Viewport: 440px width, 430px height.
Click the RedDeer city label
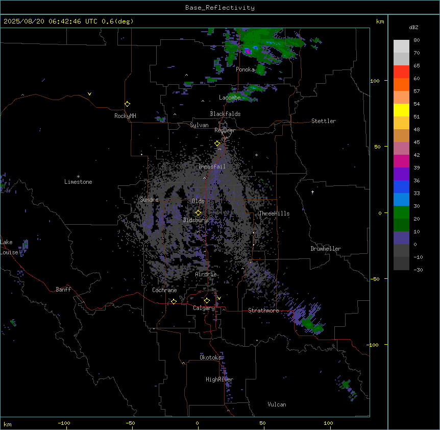click(x=225, y=130)
